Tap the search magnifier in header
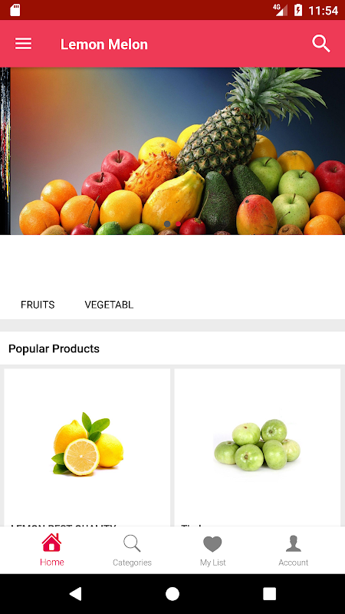The height and width of the screenshot is (614, 345). [x=321, y=44]
